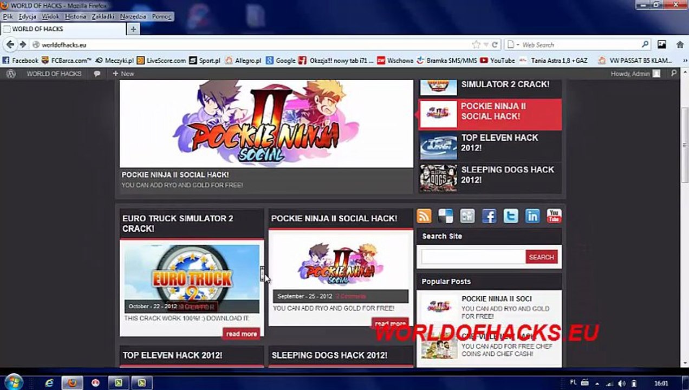Select POCKIE NINJA II SOCIAL HACK! slider item
This screenshot has width=689, height=390.
pyautogui.click(x=490, y=114)
